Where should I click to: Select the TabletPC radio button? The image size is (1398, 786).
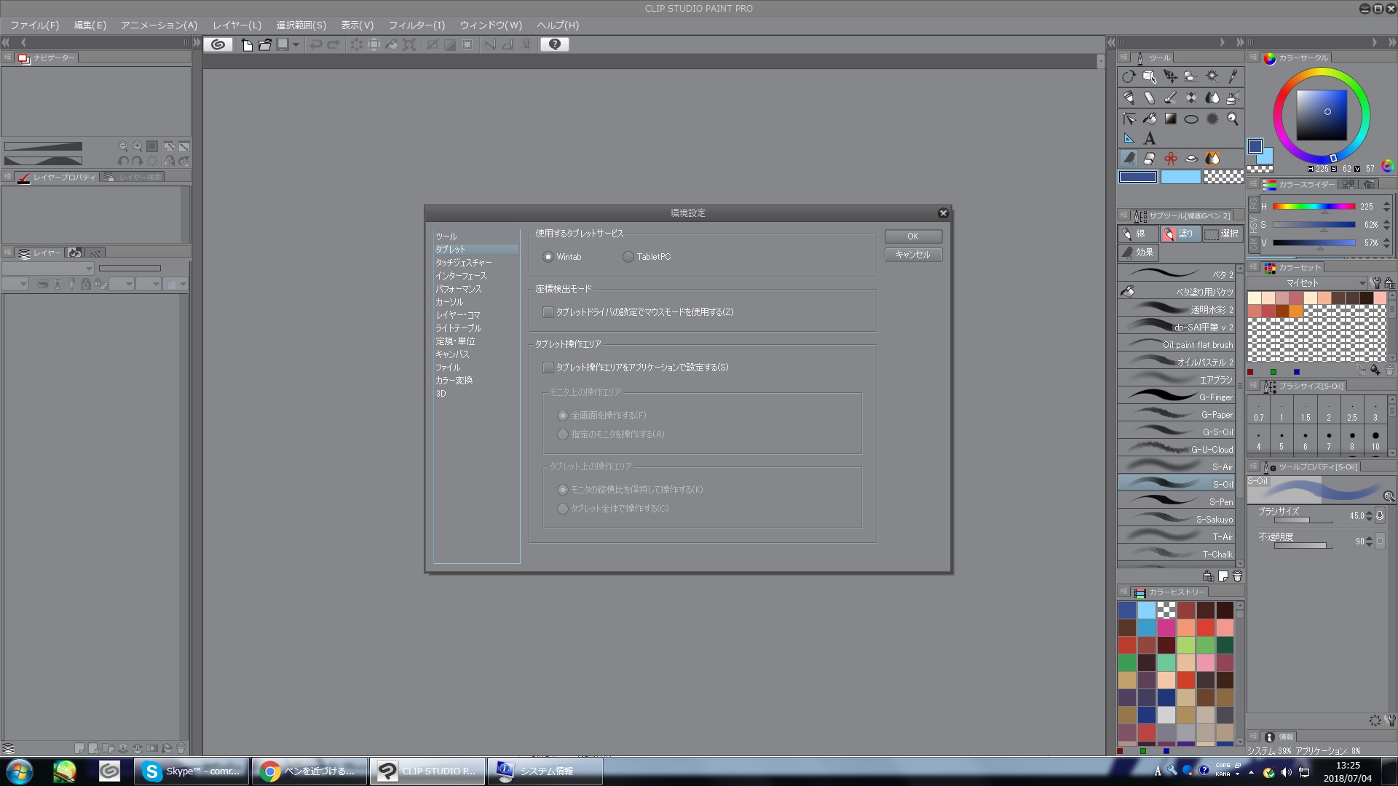point(628,257)
